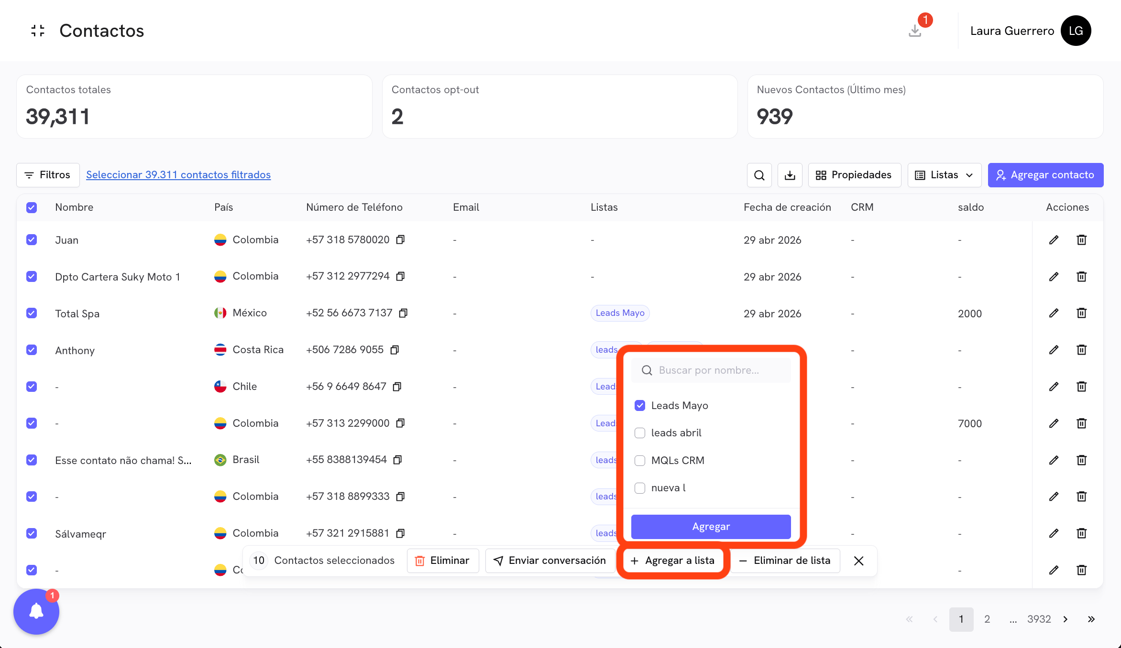Screen dimensions: 1121x648
Task: Copy phone number +57 312 2977294
Action: tap(400, 276)
